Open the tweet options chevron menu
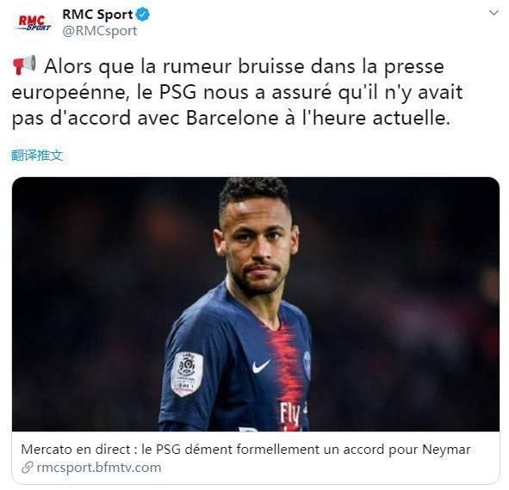 tap(493, 13)
